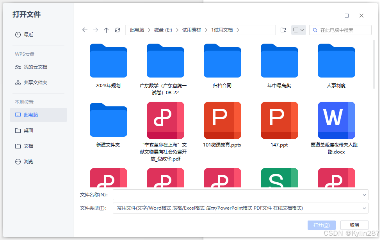Open 桌面 location in the sidebar
Screen dimensions: 381x240
pyautogui.click(x=38, y=131)
